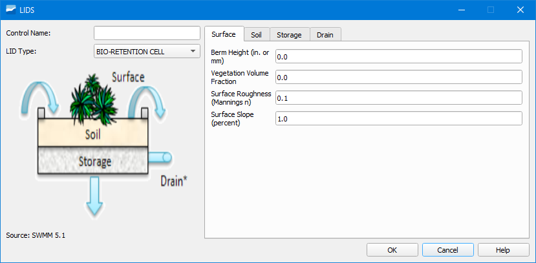Switch to the Soil tab
The width and height of the screenshot is (536, 263).
coord(257,34)
